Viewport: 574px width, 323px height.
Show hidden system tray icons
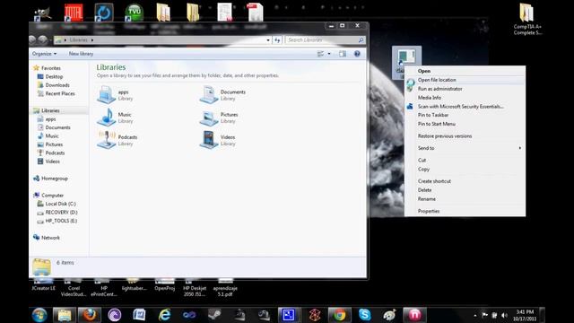point(475,315)
